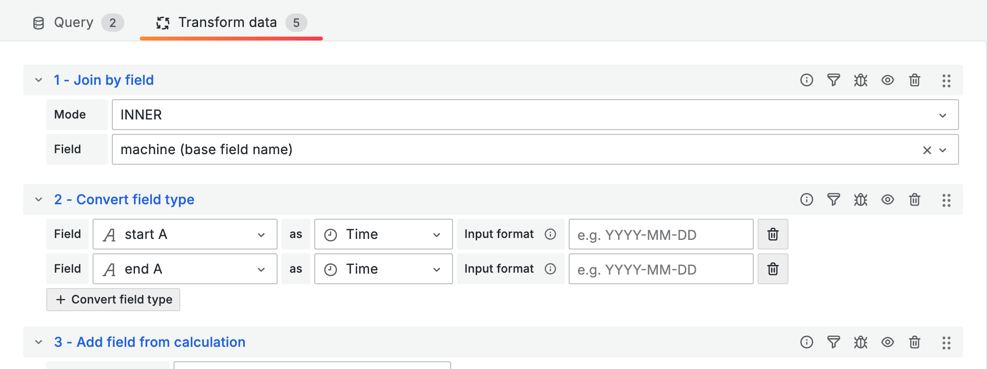Open debug for Convert field type transformation
The width and height of the screenshot is (987, 369).
(x=861, y=199)
